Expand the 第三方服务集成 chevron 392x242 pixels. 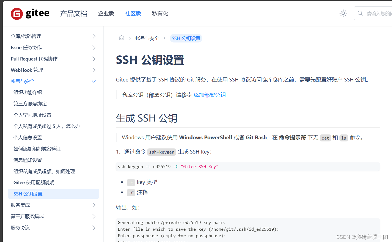(x=94, y=216)
